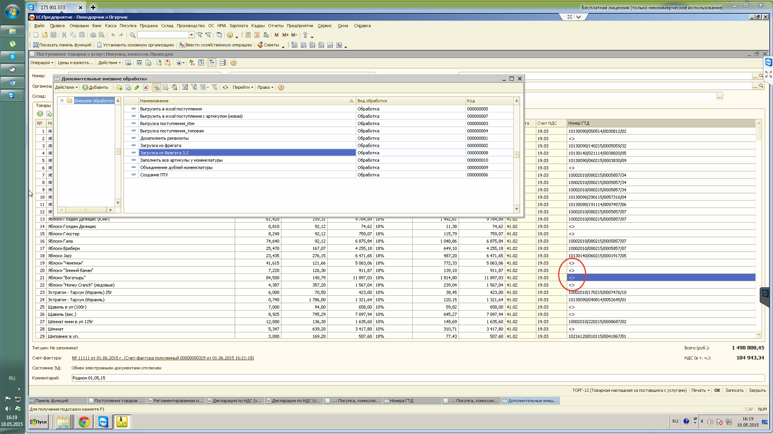Open the calendar icon in main toolbar
Image resolution: width=773 pixels, height=434 pixels.
tap(257, 35)
